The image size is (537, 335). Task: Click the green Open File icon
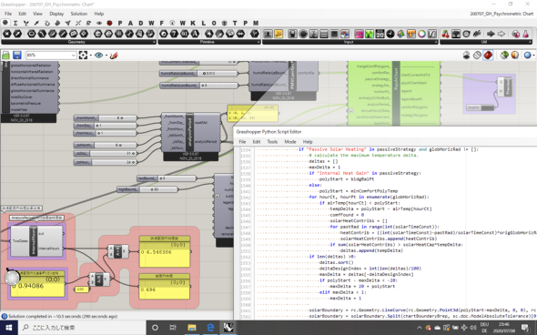[x=5, y=56]
